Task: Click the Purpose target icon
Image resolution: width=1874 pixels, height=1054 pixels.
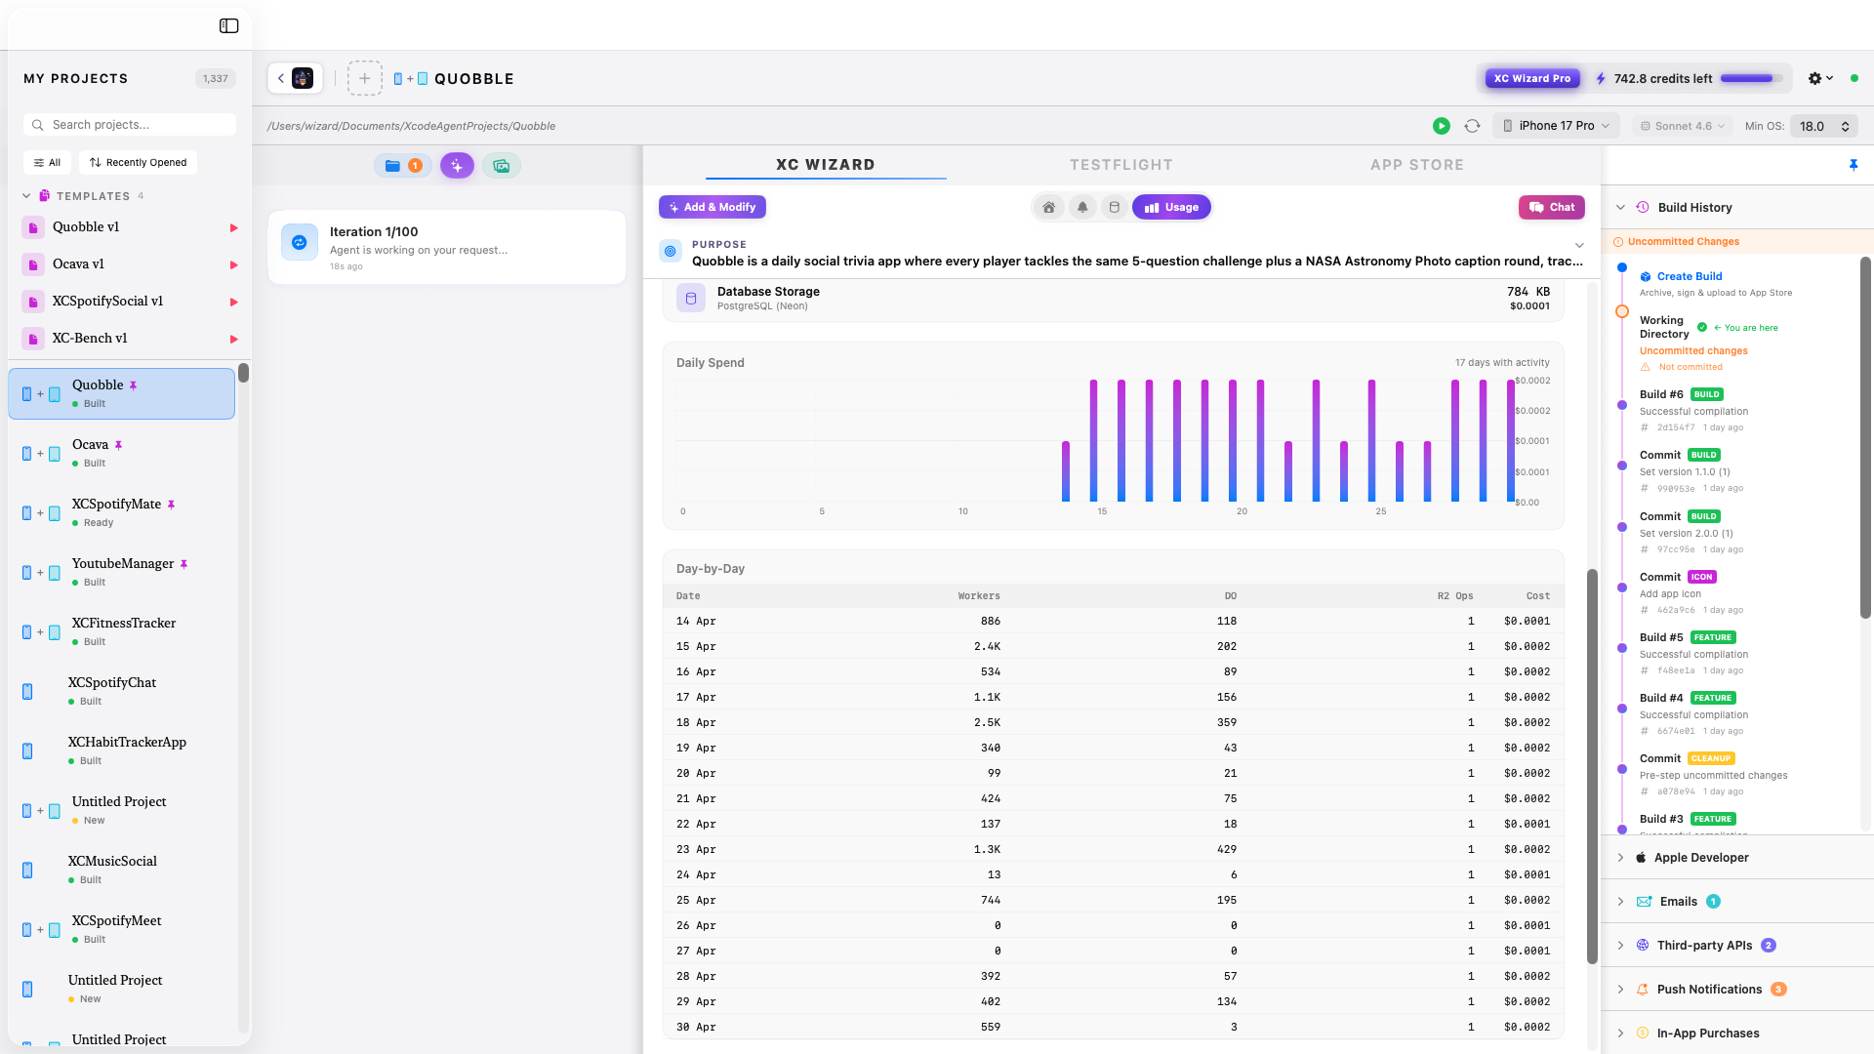Action: click(x=670, y=252)
